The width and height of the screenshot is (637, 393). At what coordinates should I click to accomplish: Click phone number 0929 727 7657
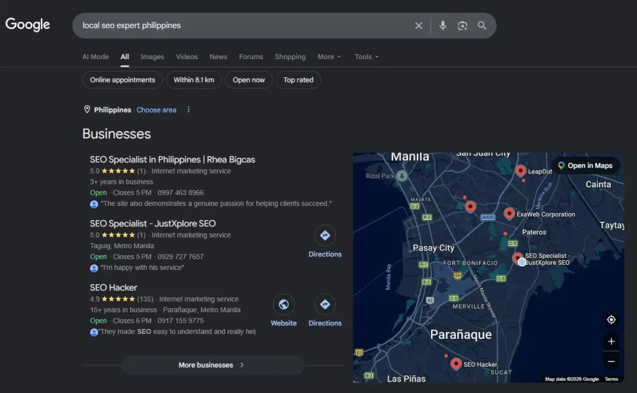point(180,257)
